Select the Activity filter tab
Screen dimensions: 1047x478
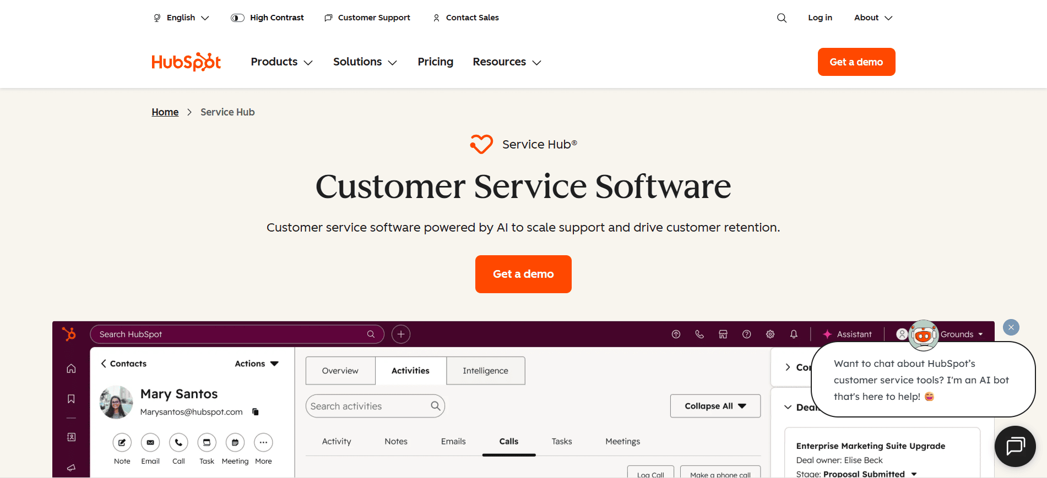337,441
